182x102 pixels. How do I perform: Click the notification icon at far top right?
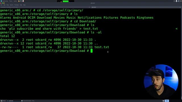(181, 1)
